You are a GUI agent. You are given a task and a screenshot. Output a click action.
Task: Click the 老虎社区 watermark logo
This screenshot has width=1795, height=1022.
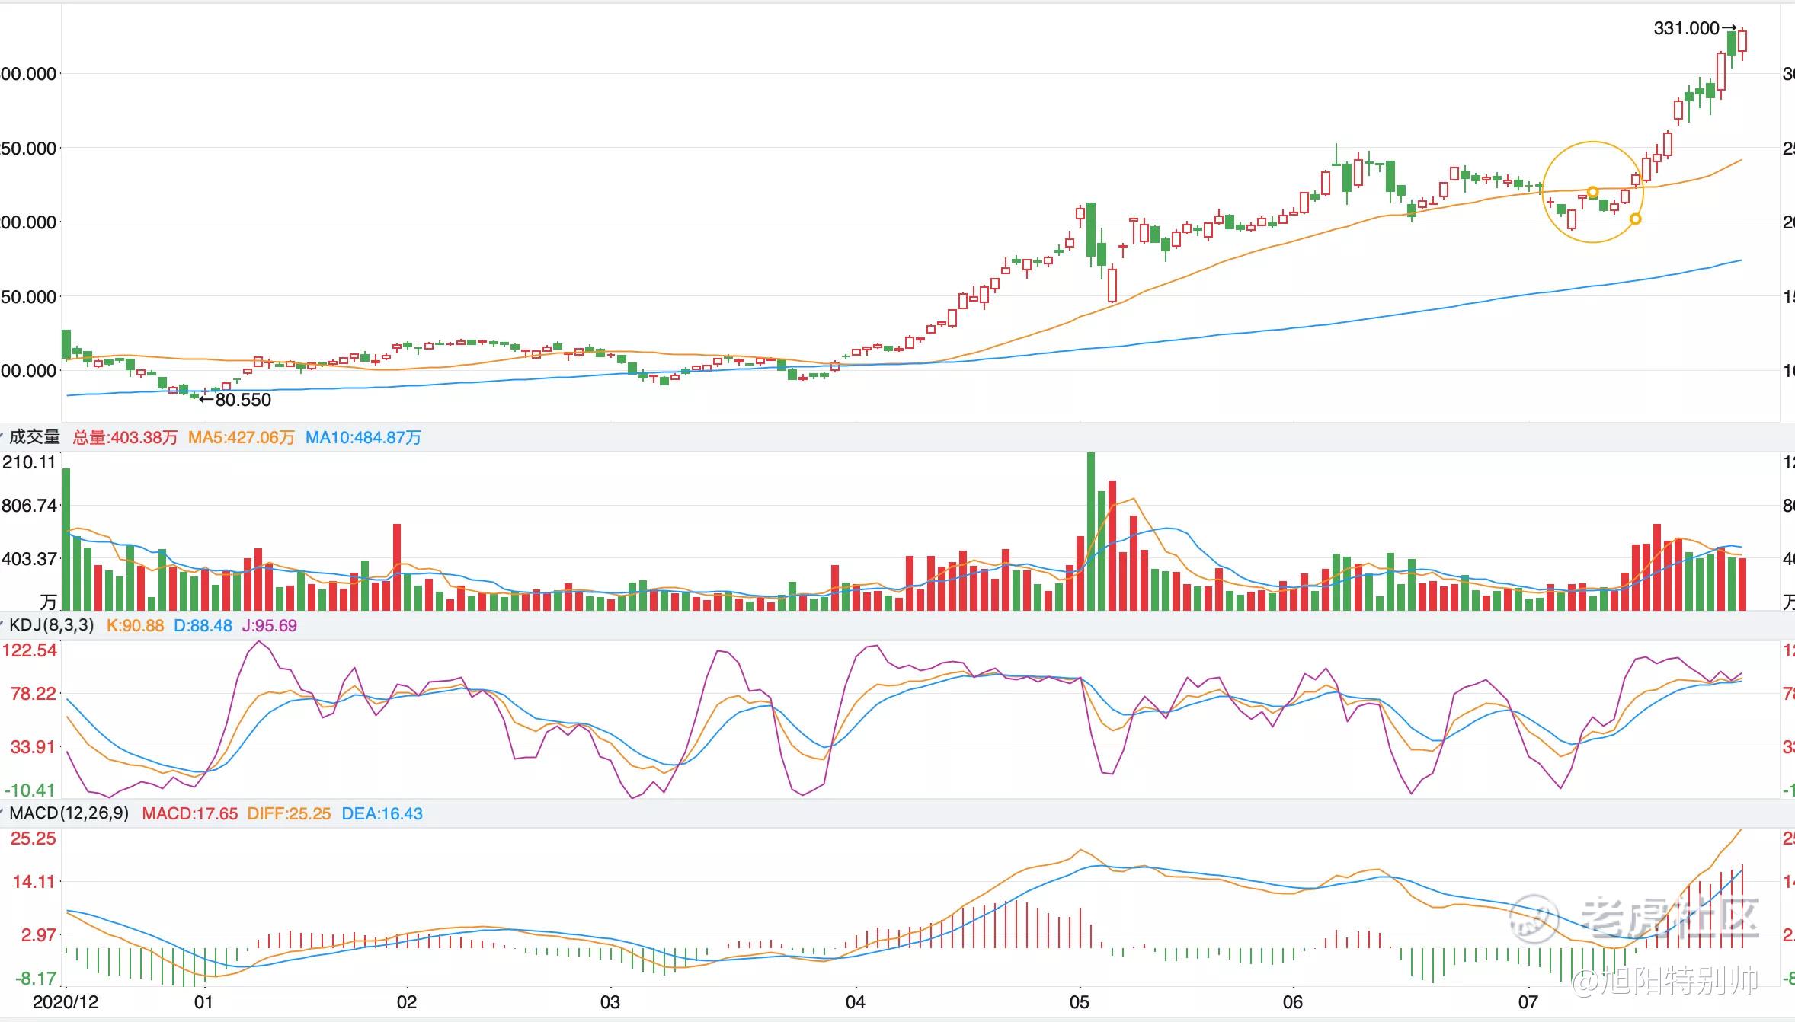[x=1634, y=918]
